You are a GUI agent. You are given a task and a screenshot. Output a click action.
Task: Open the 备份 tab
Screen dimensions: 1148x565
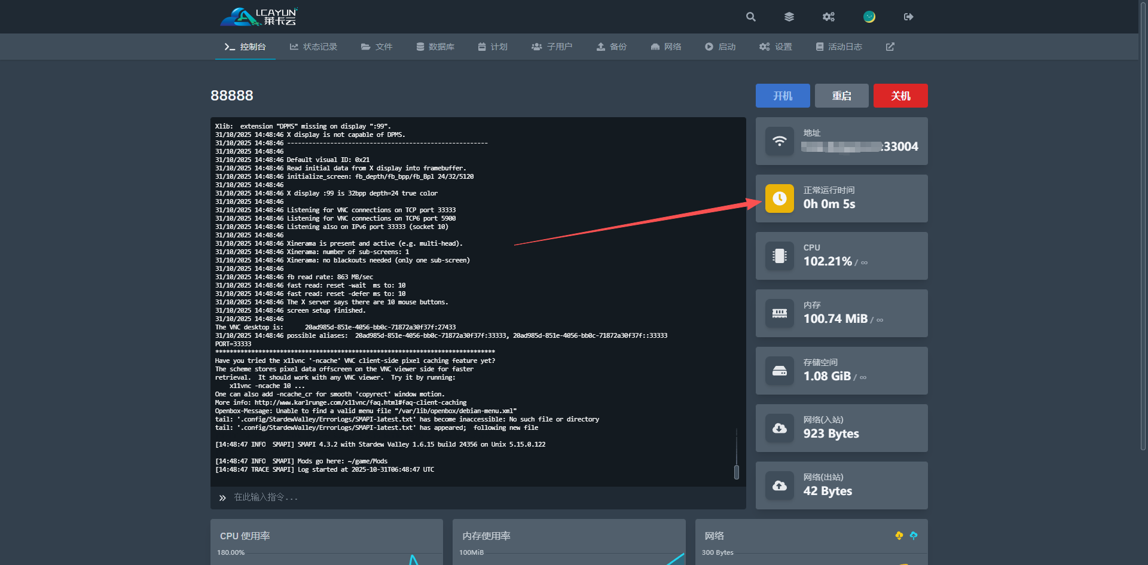(x=611, y=47)
